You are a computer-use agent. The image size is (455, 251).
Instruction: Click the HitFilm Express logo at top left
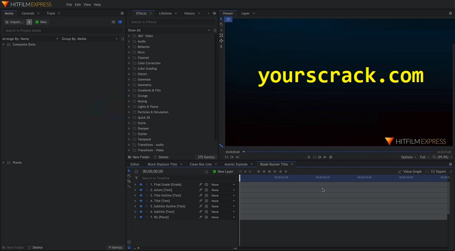(x=27, y=5)
